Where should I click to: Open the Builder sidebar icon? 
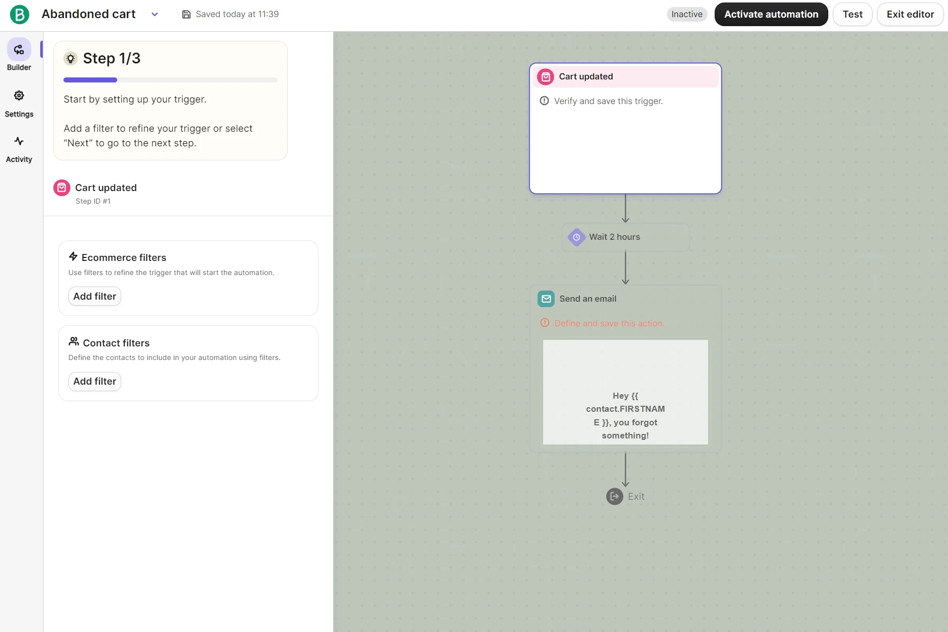(19, 49)
